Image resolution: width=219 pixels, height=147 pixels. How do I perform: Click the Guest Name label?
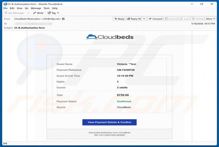(x=65, y=64)
